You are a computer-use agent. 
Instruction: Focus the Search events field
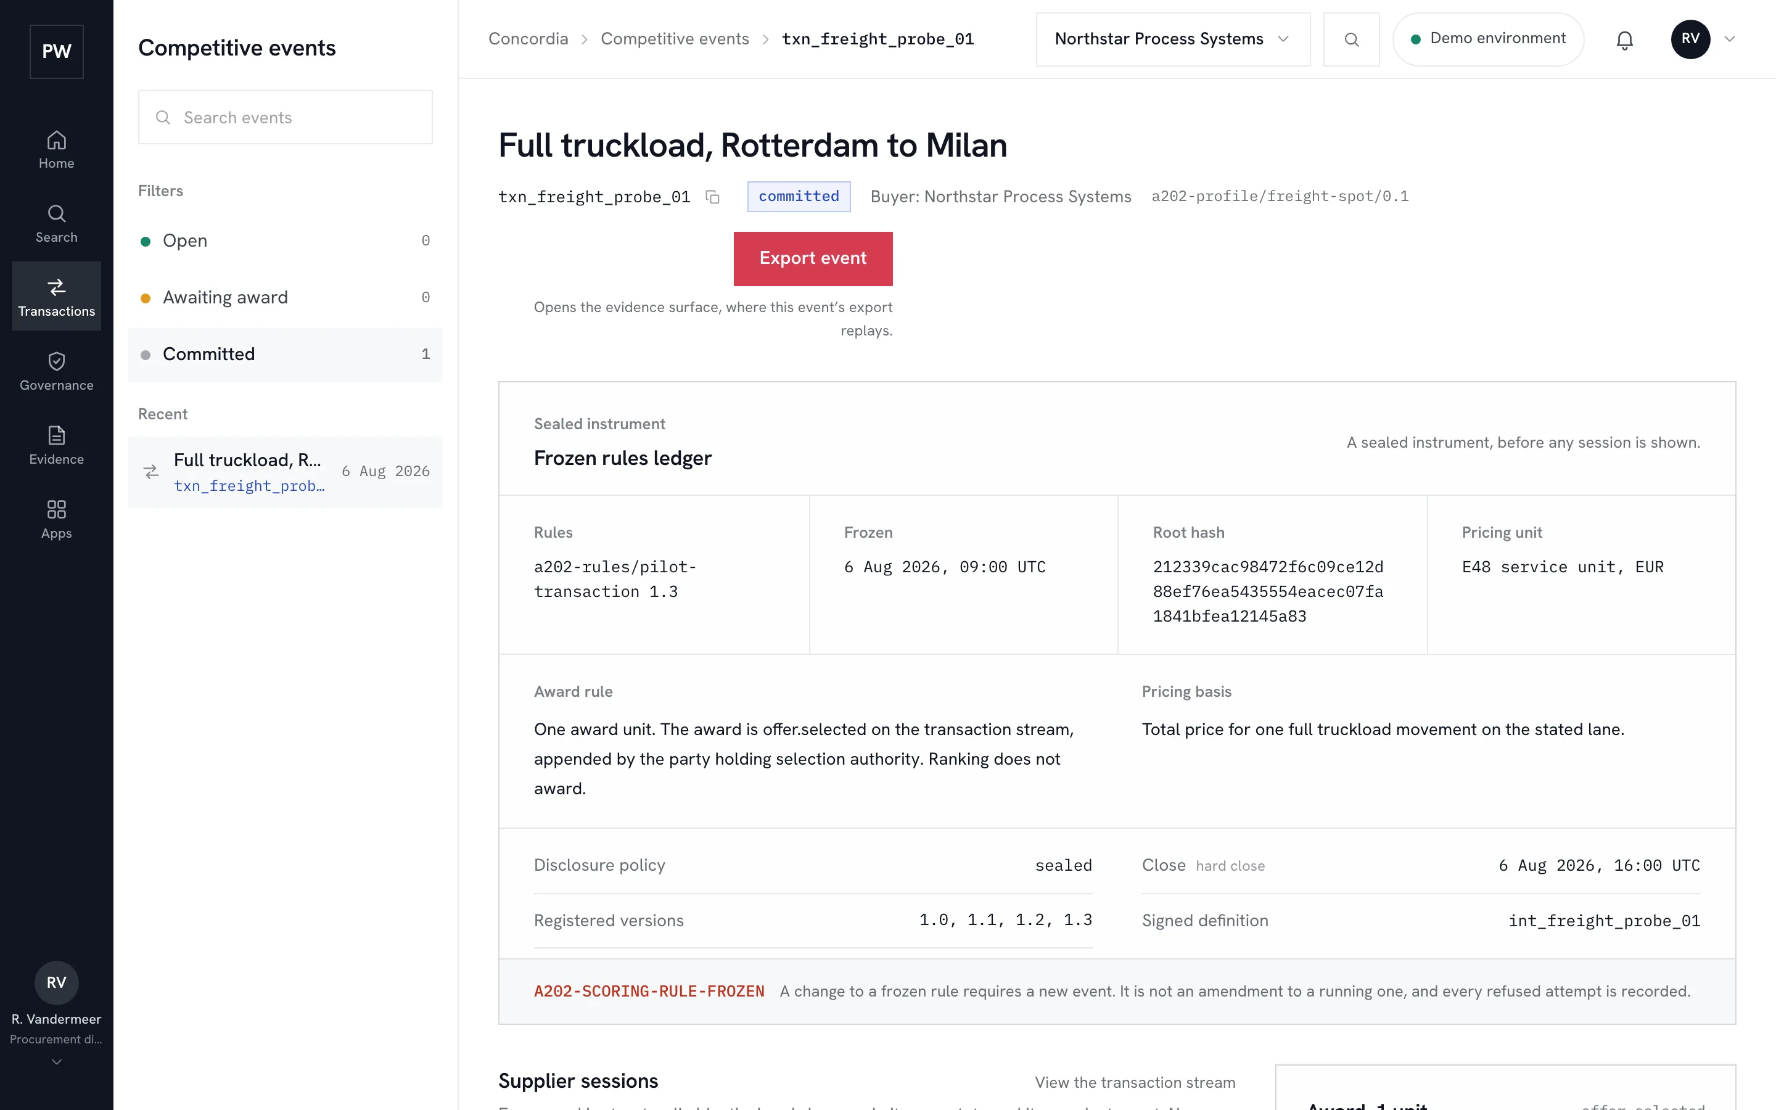coord(286,117)
